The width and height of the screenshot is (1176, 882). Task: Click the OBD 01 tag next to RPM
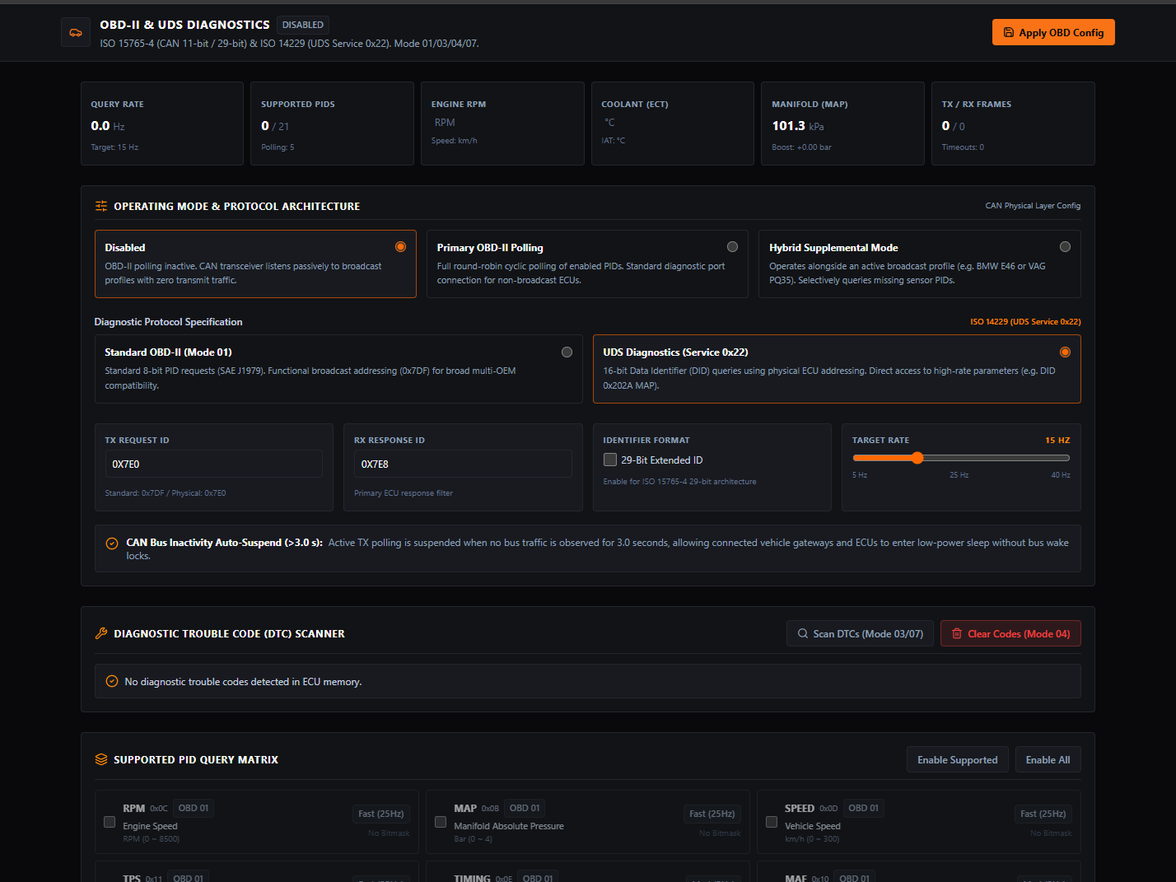coord(194,808)
